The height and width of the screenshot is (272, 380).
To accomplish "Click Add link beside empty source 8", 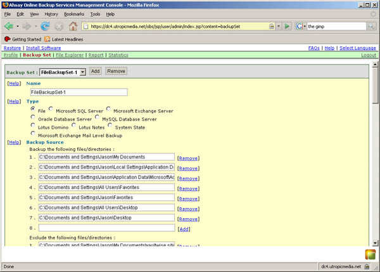I will coord(184,229).
